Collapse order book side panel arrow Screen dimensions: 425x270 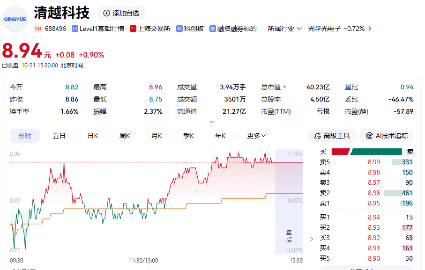click(x=312, y=239)
